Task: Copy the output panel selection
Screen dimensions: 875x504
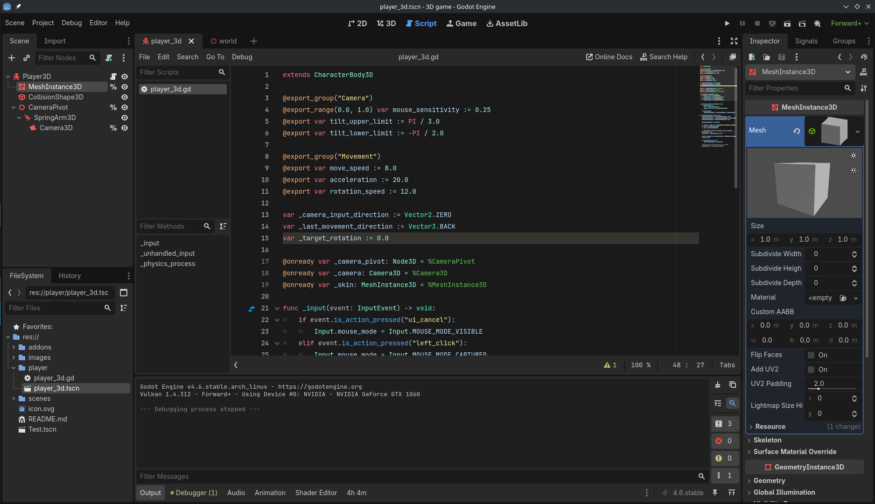Action: pyautogui.click(x=733, y=385)
